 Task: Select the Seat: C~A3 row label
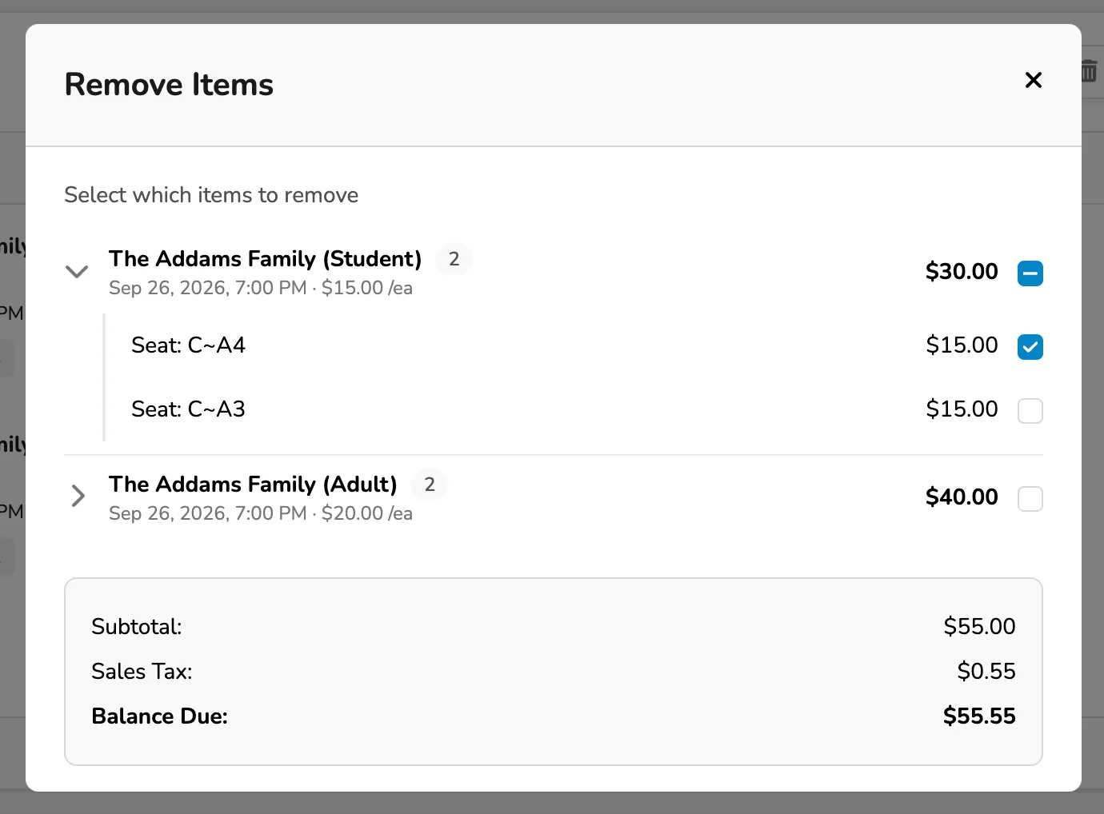[x=188, y=409]
